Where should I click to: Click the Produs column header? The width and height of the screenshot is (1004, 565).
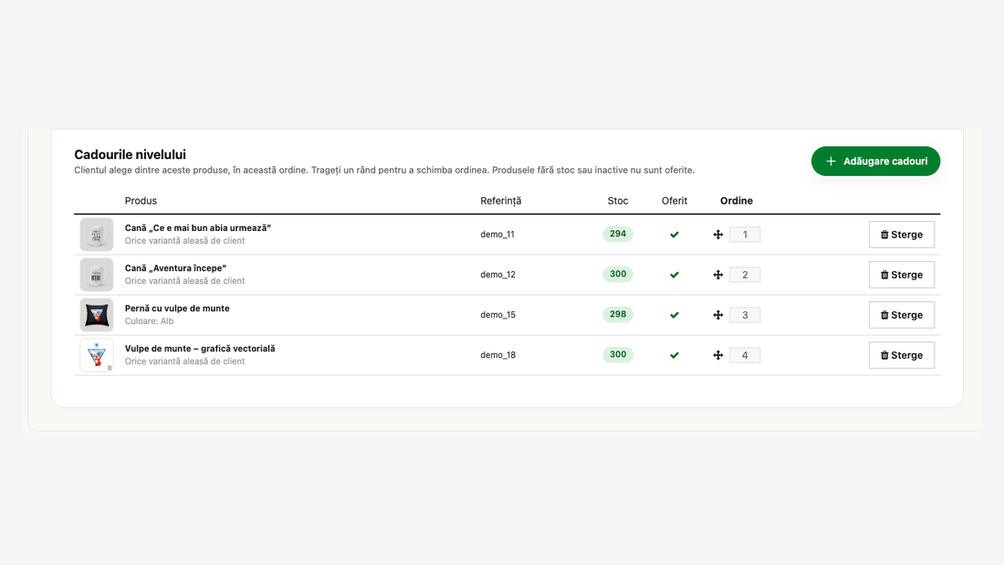pyautogui.click(x=141, y=201)
